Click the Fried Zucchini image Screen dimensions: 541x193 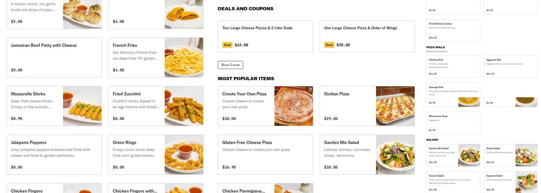coord(184,106)
